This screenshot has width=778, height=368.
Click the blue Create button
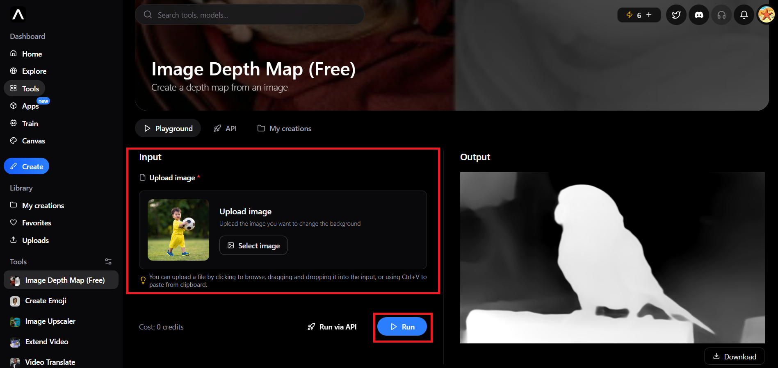(x=27, y=166)
